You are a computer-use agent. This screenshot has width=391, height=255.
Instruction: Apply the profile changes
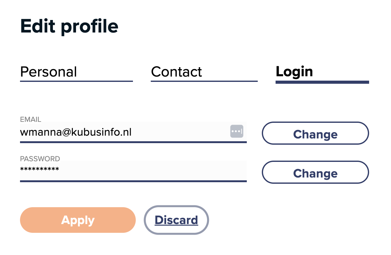tap(78, 220)
